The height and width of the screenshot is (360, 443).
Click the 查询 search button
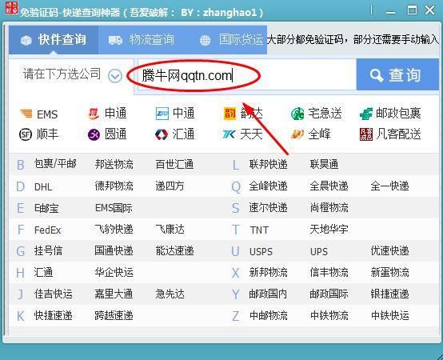[x=397, y=75]
